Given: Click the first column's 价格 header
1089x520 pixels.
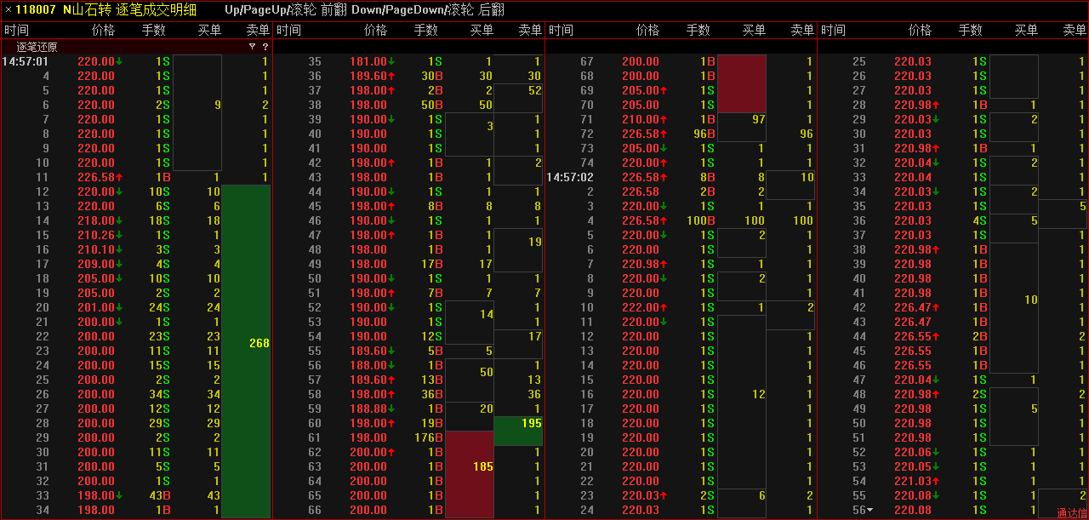Looking at the screenshot, I should [x=103, y=30].
